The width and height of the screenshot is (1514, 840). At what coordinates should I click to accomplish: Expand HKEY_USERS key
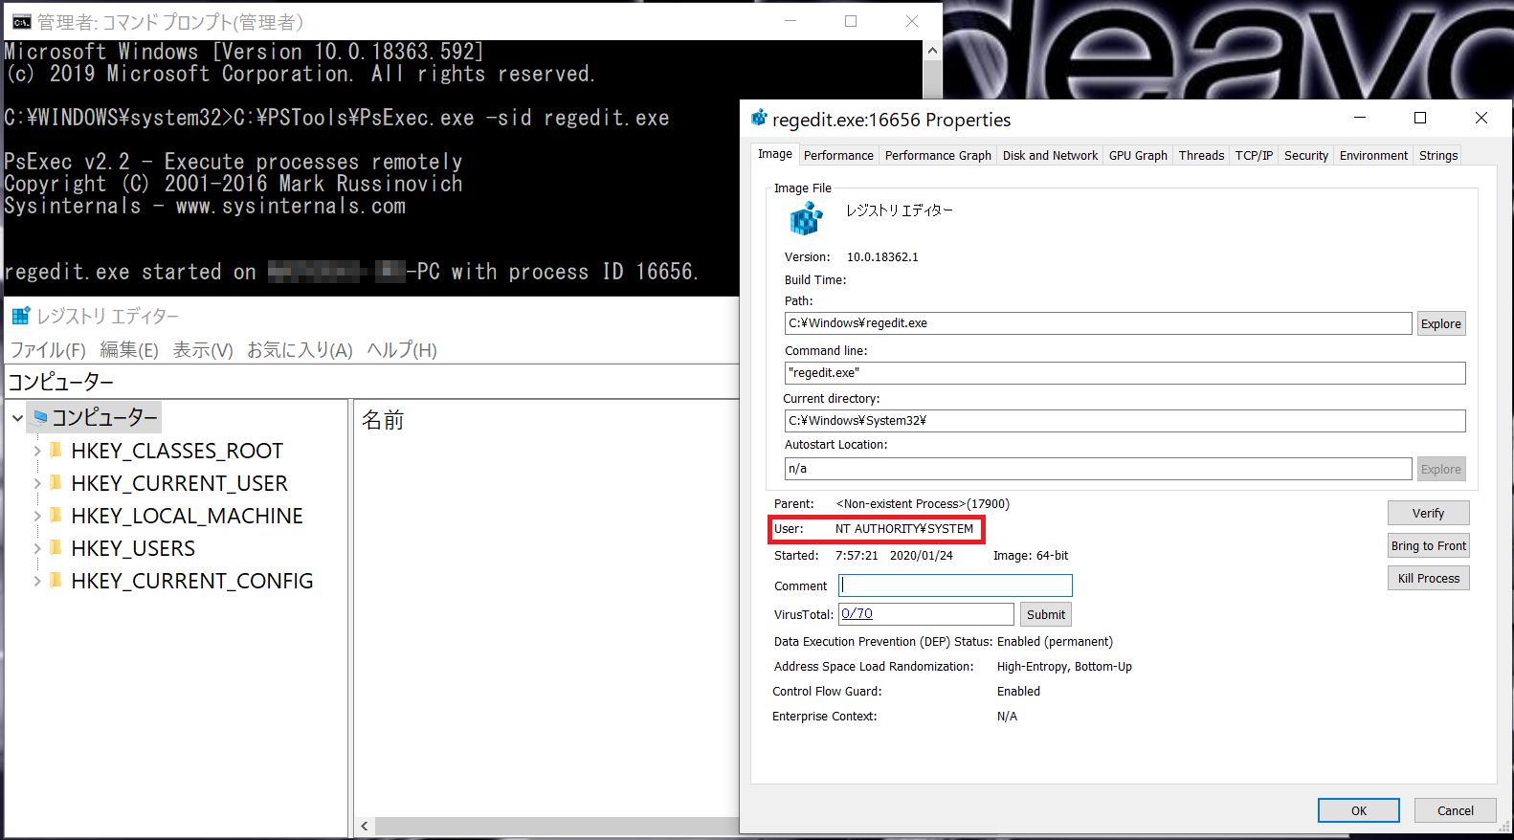tap(37, 548)
